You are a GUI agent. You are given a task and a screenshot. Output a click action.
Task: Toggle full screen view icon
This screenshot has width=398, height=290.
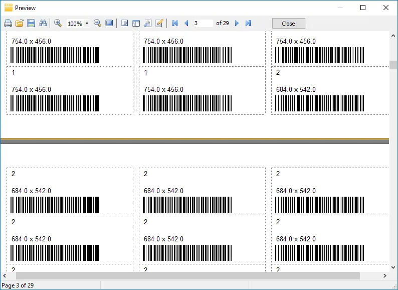click(x=109, y=23)
